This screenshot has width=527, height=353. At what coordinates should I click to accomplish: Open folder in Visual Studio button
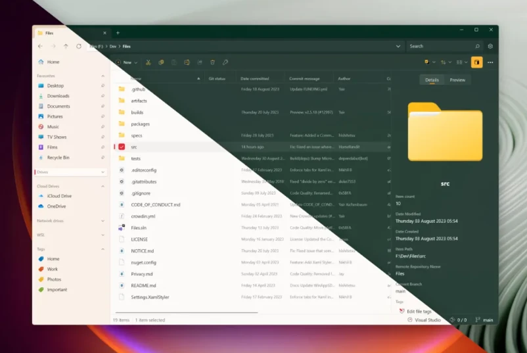424,319
